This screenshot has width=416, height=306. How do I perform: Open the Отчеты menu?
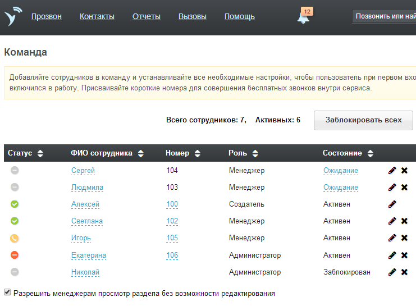click(x=147, y=17)
